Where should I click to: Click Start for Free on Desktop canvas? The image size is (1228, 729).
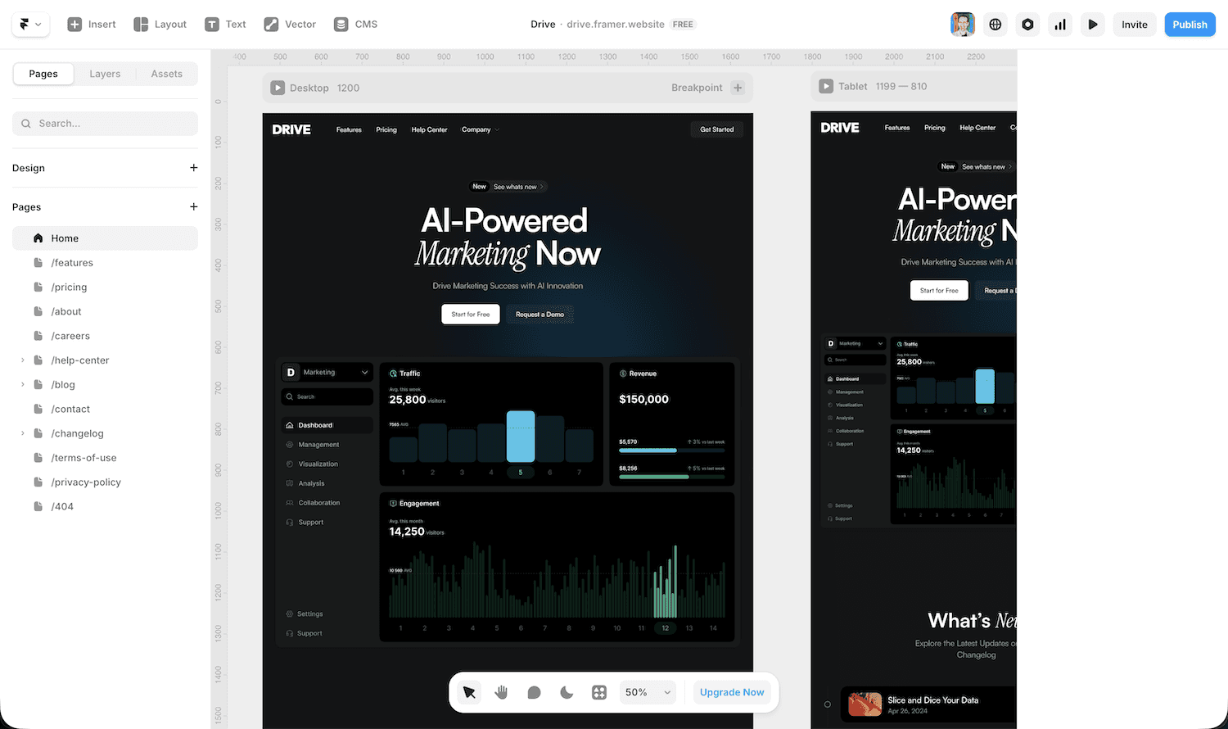click(x=471, y=315)
